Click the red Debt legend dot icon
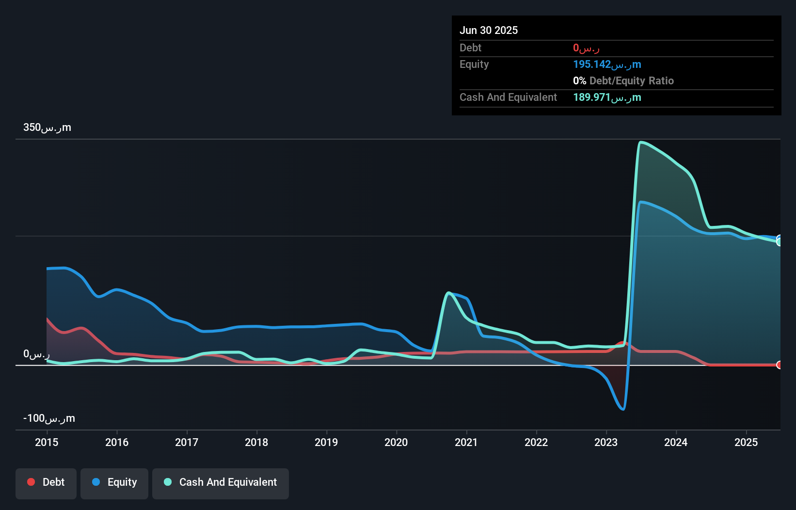The width and height of the screenshot is (796, 510). click(x=31, y=482)
